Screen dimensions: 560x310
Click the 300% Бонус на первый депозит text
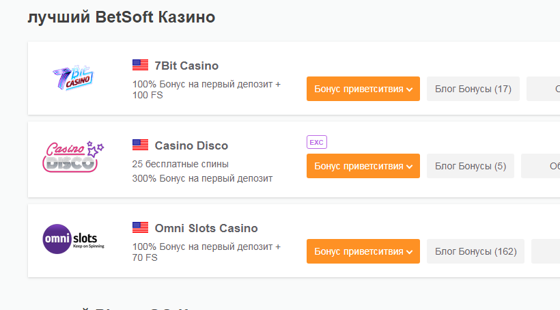pyautogui.click(x=203, y=178)
